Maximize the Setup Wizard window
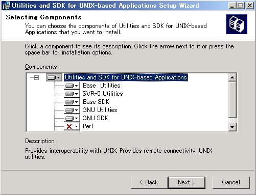The width and height of the screenshot is (256, 195). pyautogui.click(x=240, y=6)
